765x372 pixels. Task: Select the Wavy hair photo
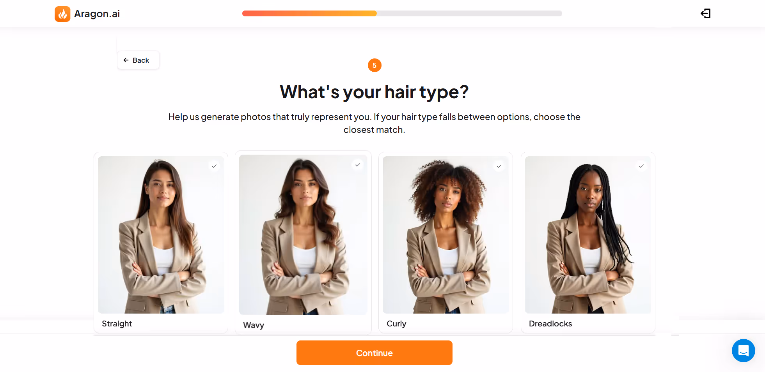point(303,235)
